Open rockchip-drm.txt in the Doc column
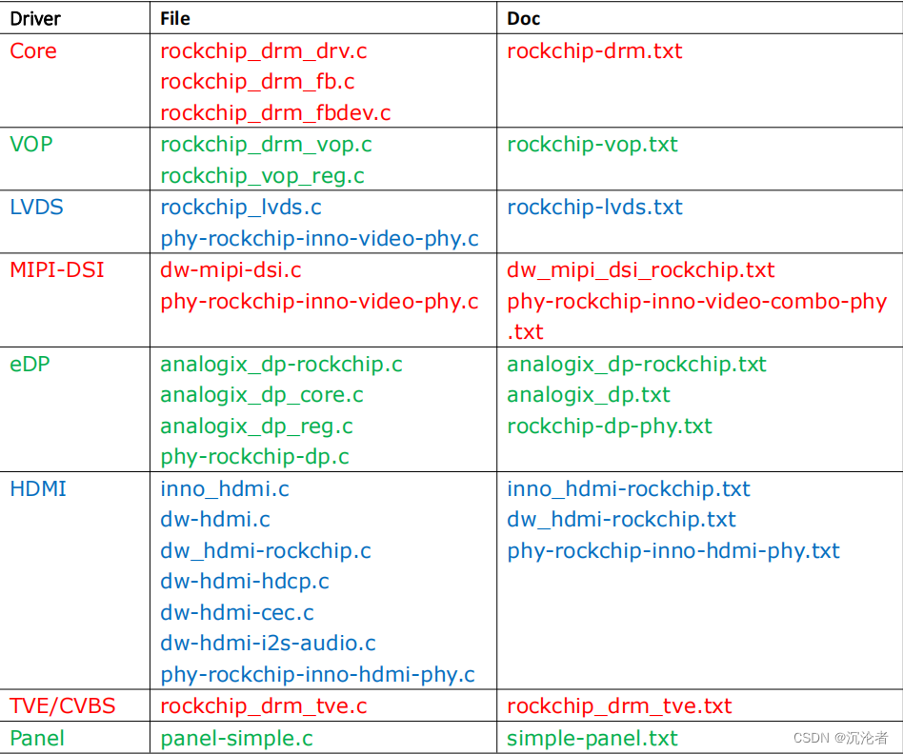The height and width of the screenshot is (754, 903). tap(594, 51)
